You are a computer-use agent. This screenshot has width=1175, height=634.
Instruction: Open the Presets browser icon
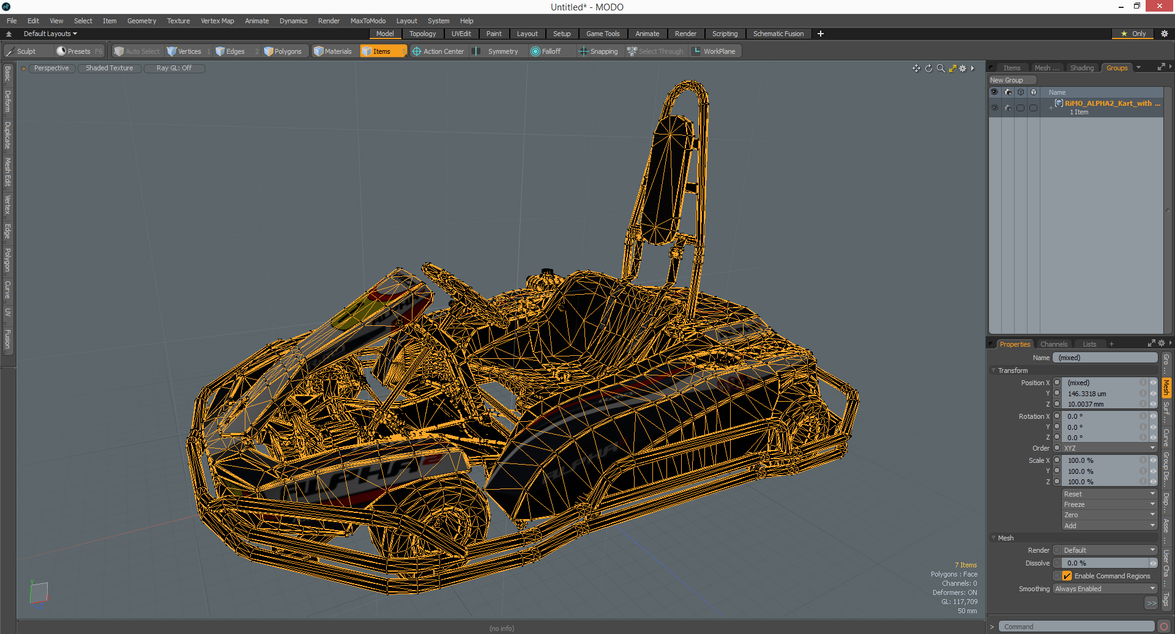(61, 51)
